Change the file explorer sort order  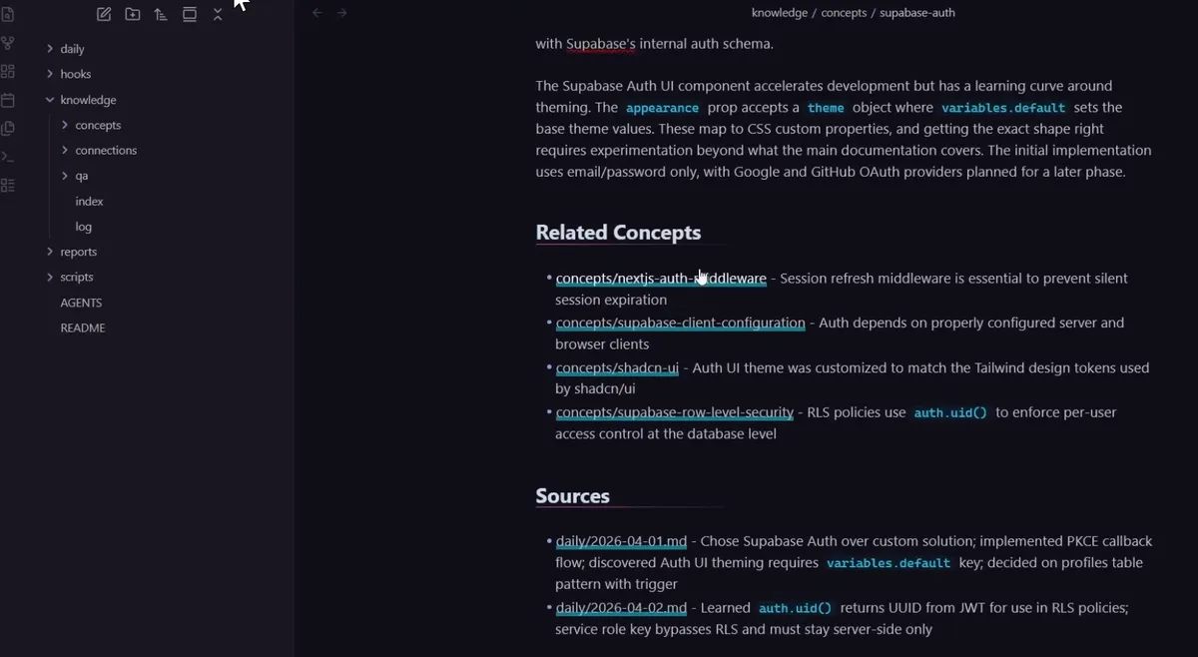click(161, 14)
